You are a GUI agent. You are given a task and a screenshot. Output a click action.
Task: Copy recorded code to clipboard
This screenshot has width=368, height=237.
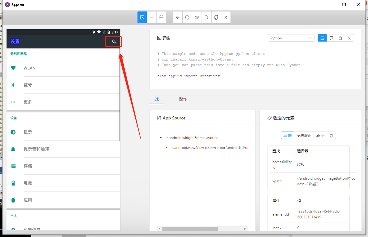[x=331, y=38]
